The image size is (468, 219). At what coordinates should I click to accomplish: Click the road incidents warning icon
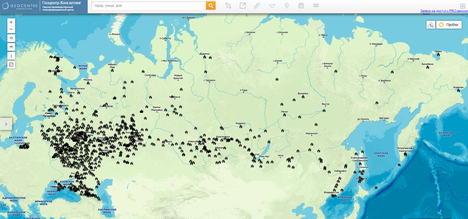point(431,25)
